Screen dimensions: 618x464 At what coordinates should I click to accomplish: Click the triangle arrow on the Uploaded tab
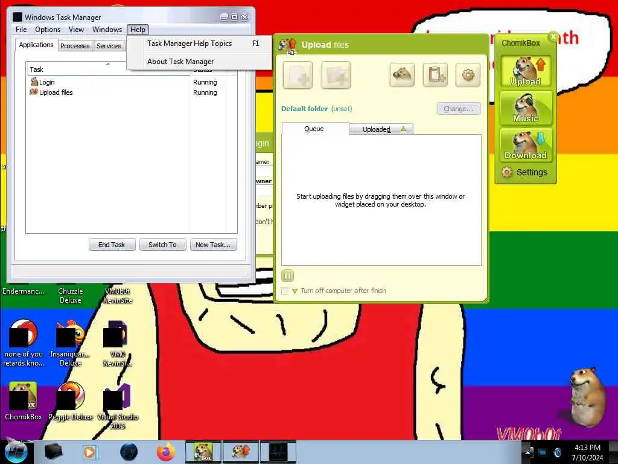pyautogui.click(x=403, y=129)
